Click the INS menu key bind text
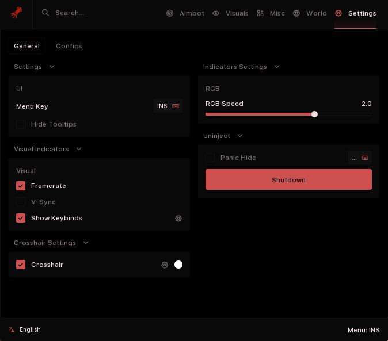Screen dimensions: 388x341 162,106
